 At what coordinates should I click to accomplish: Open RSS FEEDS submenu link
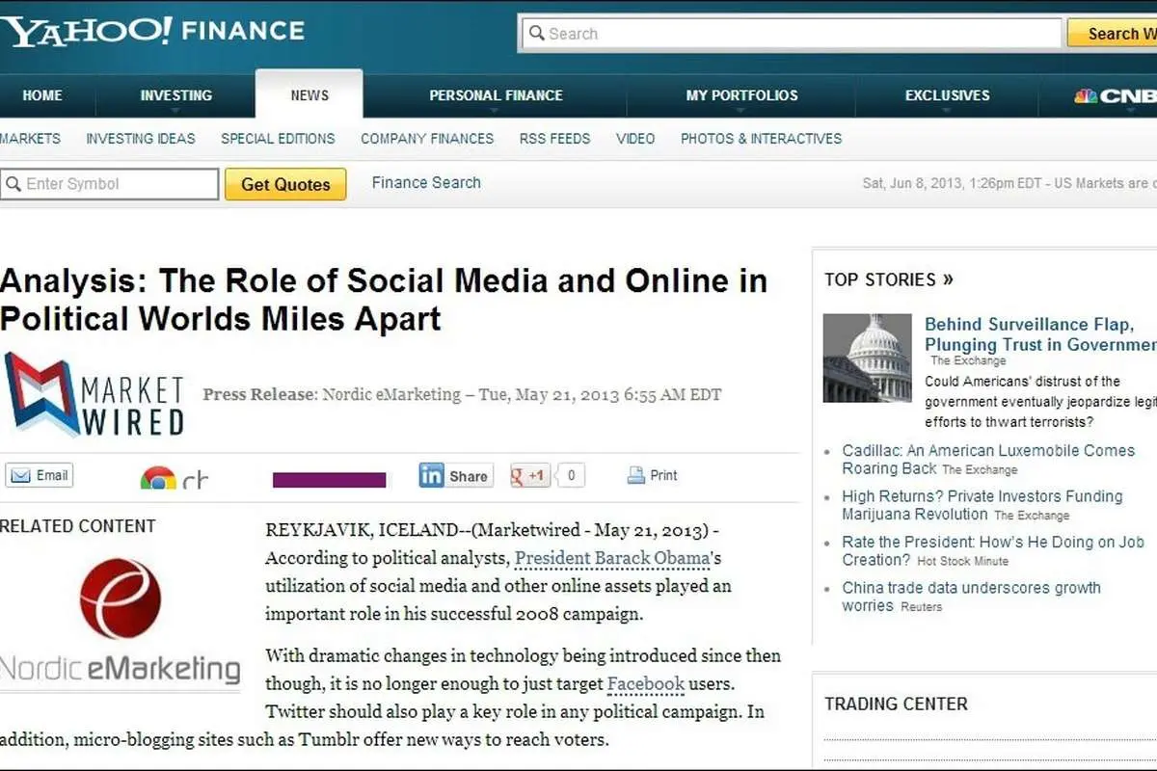[x=554, y=139]
